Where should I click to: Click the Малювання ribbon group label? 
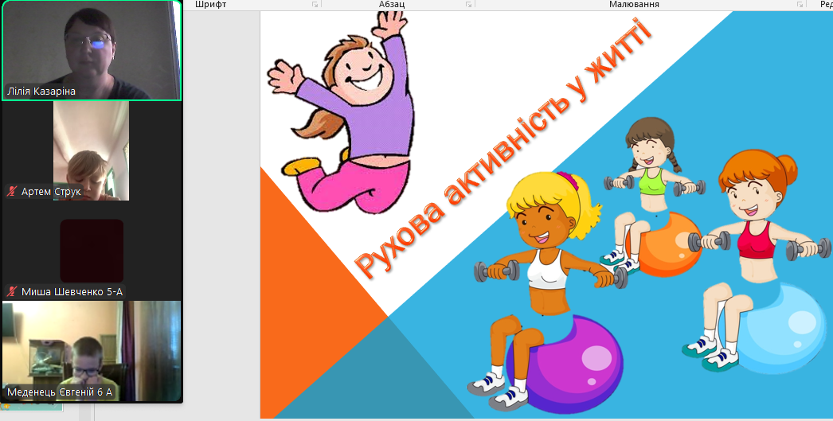pos(634,4)
